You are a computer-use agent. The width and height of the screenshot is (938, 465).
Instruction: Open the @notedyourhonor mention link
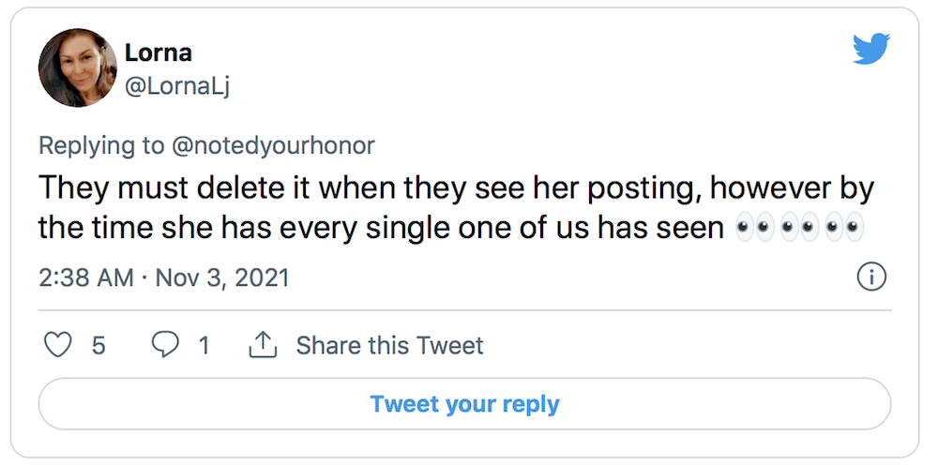point(273,145)
